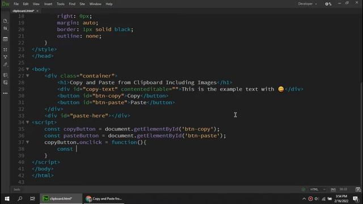Screen dimensions: 363x204
Task: Click 'function' keyword on line 37
Action: coord(124,142)
